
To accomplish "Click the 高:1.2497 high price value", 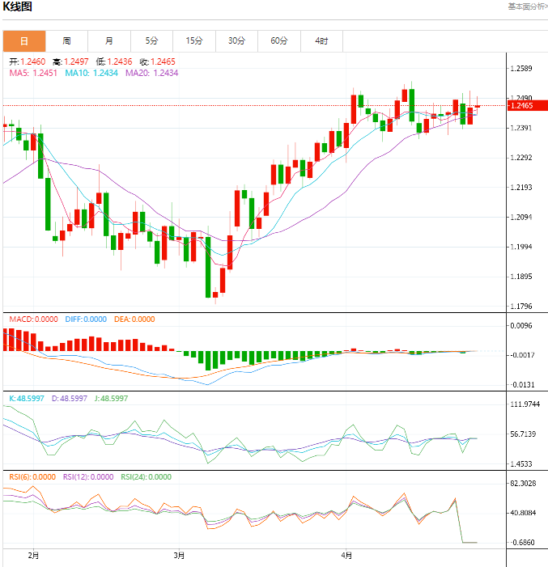I will [x=70, y=61].
